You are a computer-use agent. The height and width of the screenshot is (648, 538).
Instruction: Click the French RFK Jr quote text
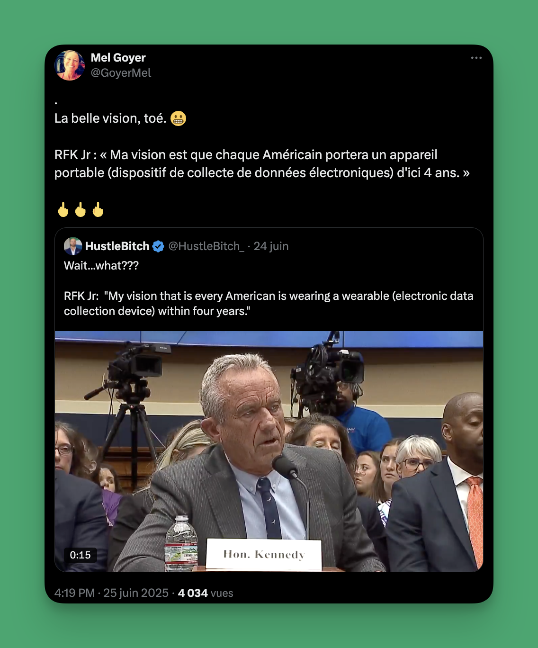(262, 164)
